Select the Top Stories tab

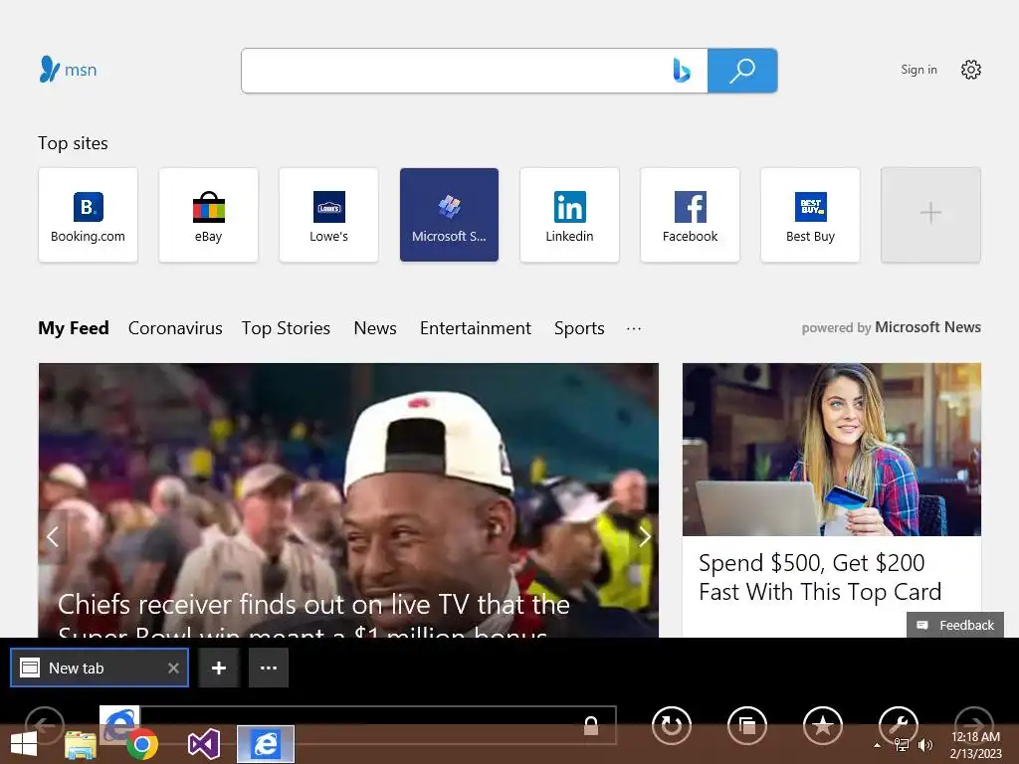click(286, 328)
